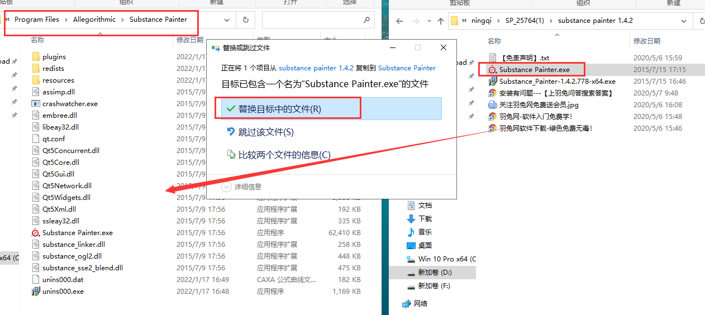
Task: Sort by 修改日期 column in left window
Action: 190,40
